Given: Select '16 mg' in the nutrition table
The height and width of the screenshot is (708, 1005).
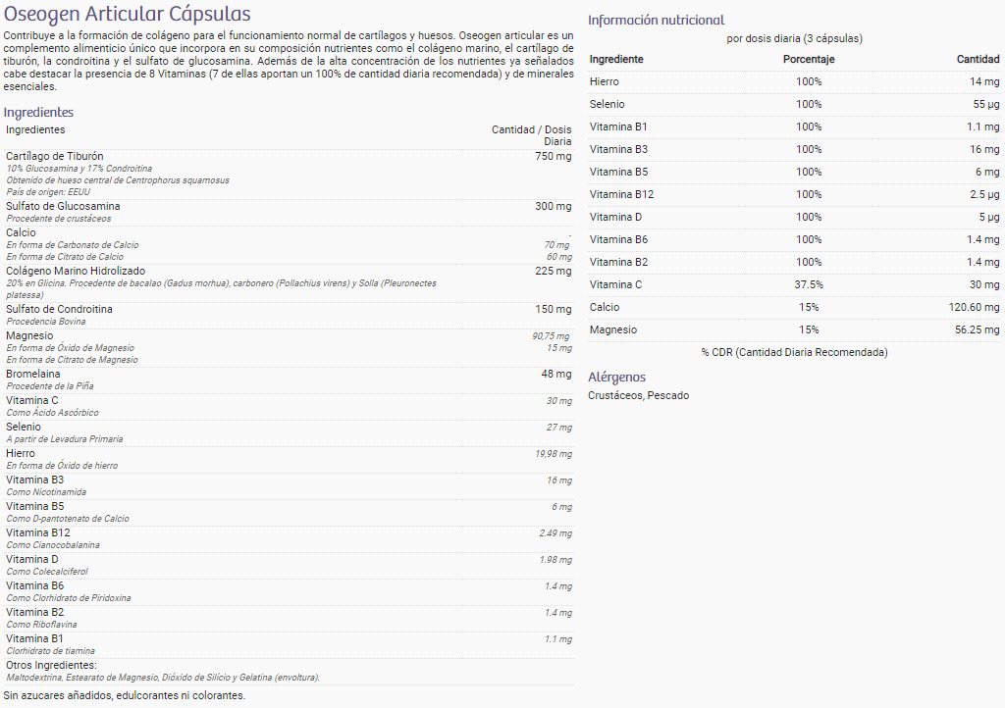Looking at the screenshot, I should point(984,149).
